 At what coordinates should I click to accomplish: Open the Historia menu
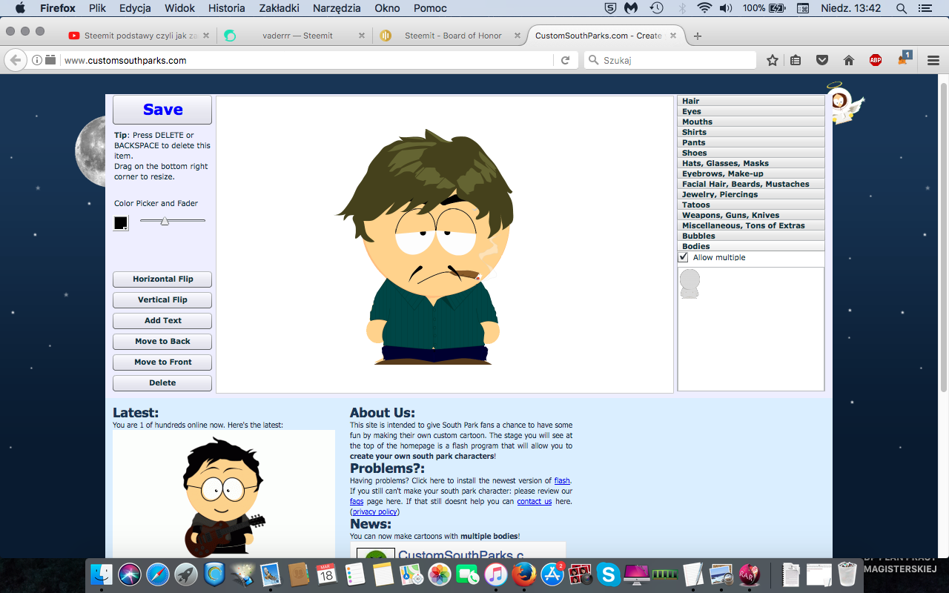(x=227, y=8)
